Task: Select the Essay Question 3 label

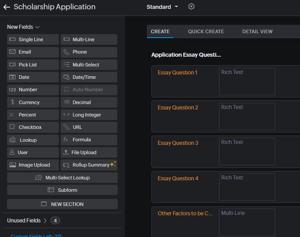Action: pyautogui.click(x=178, y=143)
